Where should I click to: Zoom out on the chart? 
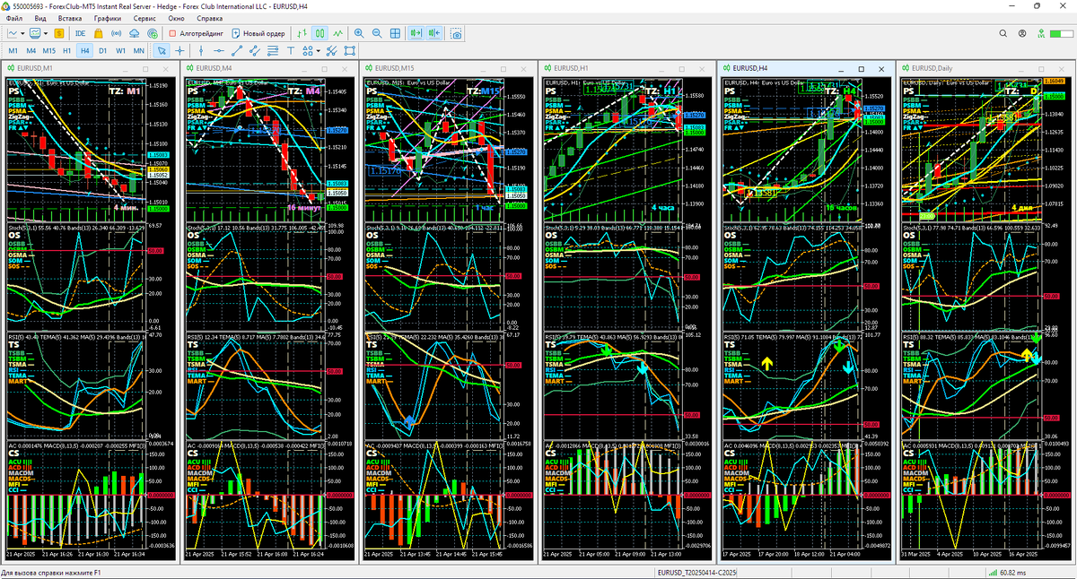(x=377, y=33)
